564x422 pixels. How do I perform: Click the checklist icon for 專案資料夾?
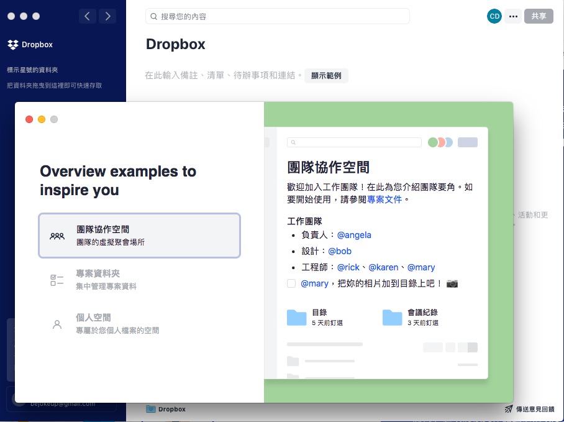[57, 280]
